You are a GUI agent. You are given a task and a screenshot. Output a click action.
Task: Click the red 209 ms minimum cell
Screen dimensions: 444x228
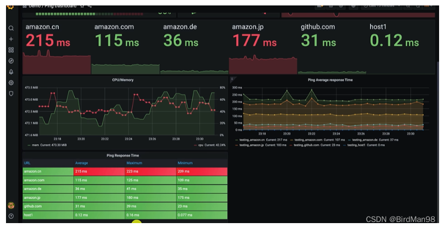point(202,171)
